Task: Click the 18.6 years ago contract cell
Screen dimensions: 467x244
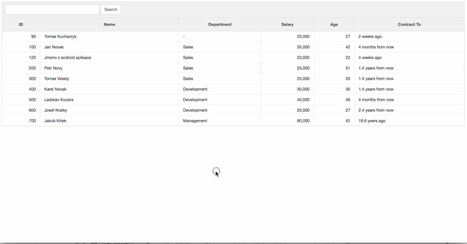Action: point(372,121)
